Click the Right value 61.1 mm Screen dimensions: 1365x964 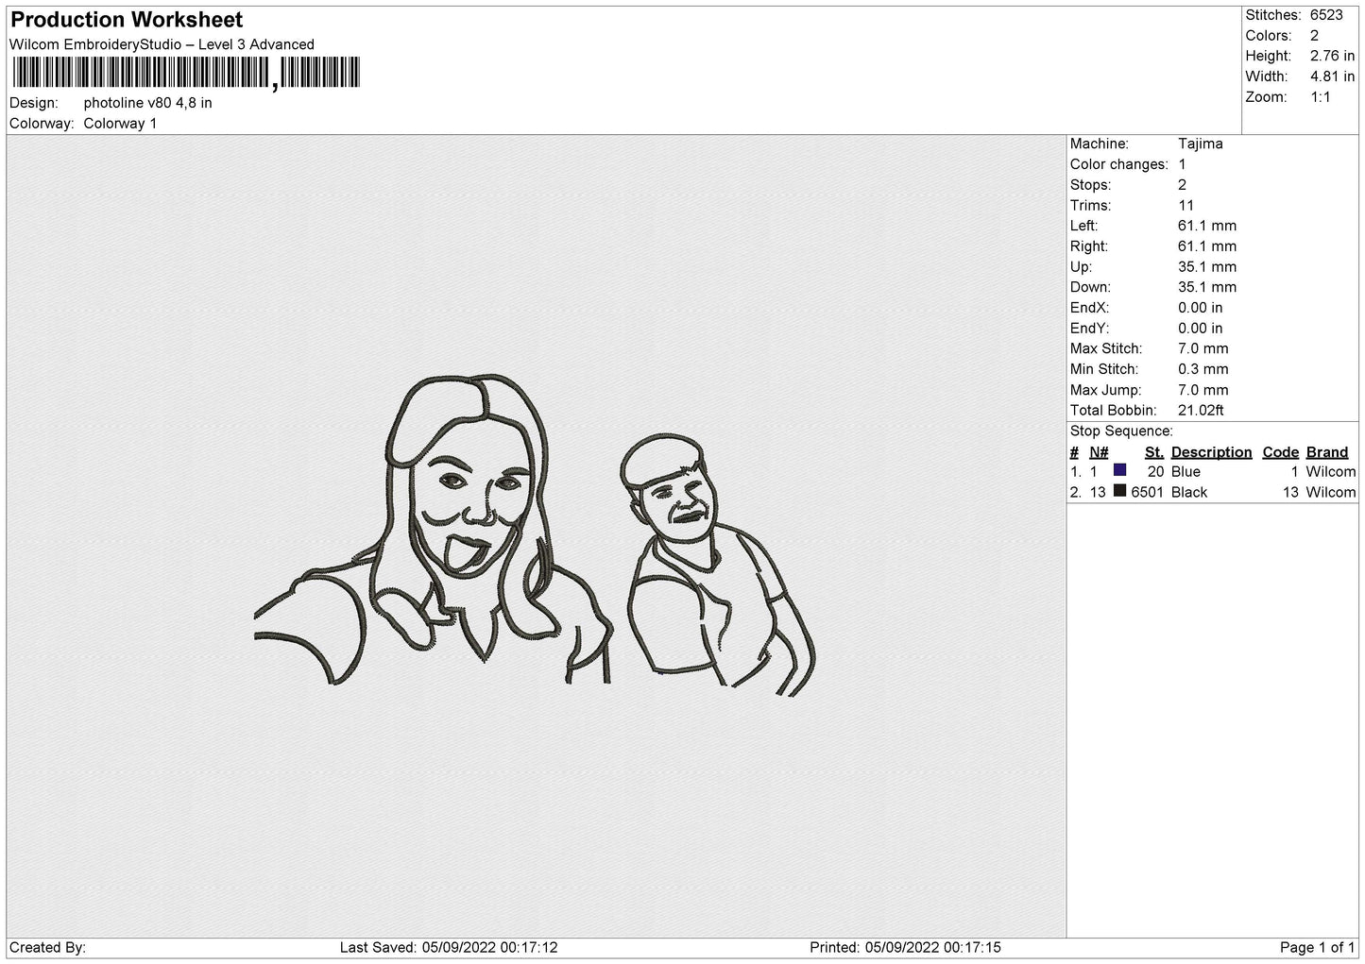tap(1207, 246)
